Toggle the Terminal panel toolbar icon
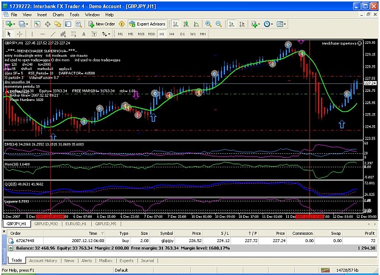This screenshot has height=275, width=380. (68, 24)
